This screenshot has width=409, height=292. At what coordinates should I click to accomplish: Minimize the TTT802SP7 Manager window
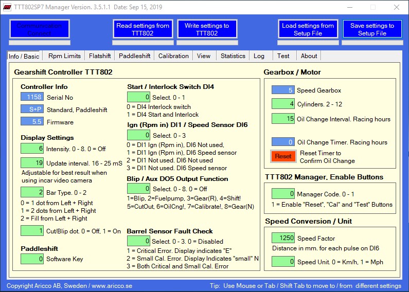pos(350,7)
